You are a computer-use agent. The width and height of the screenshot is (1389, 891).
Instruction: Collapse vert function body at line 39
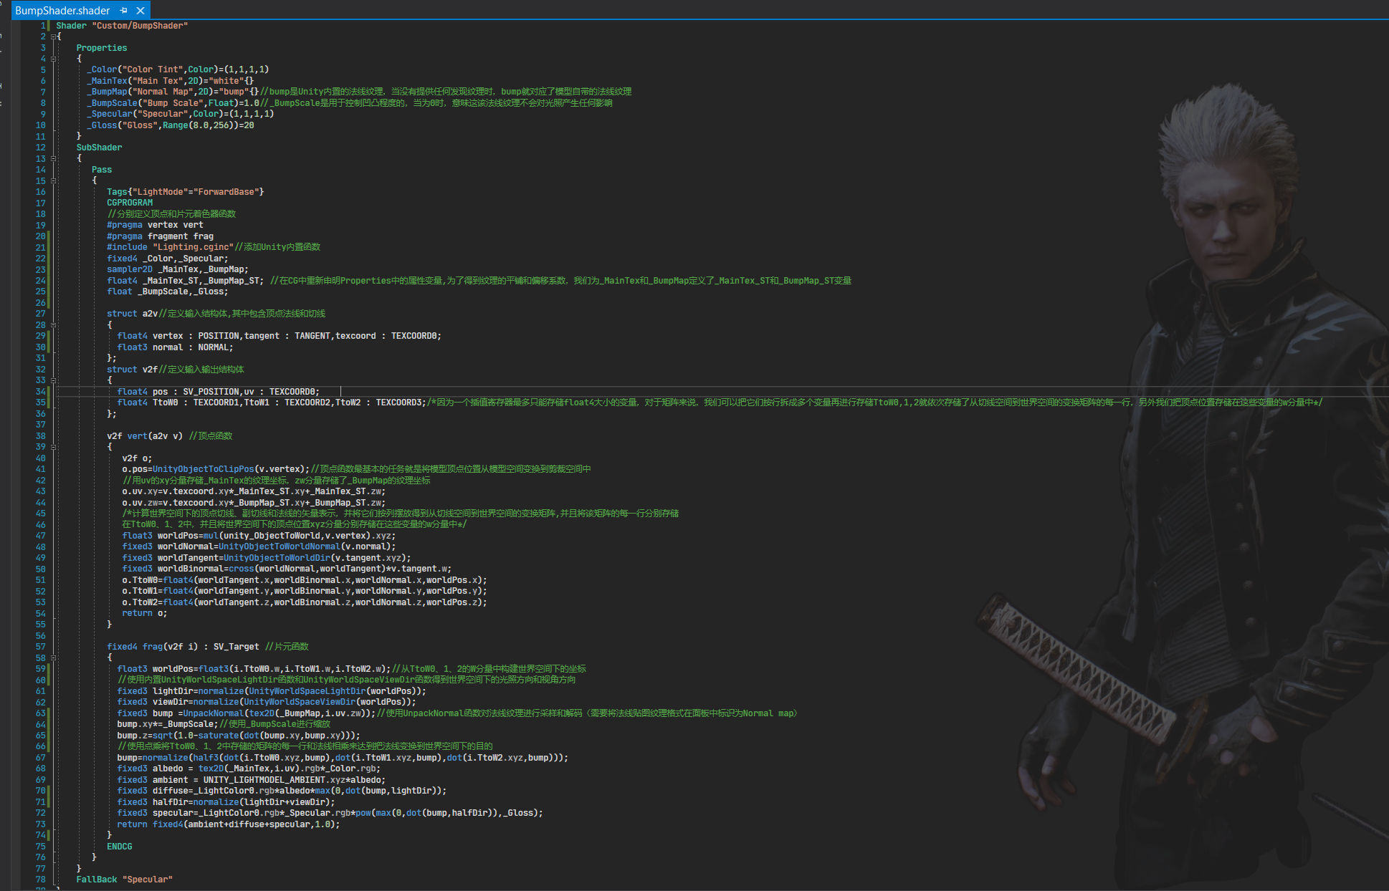click(54, 447)
